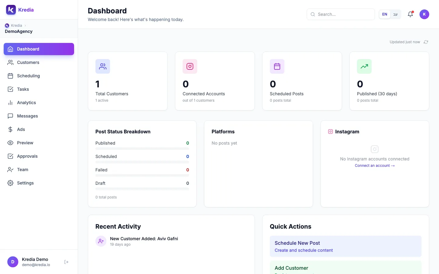Click the Total Customers people icon
The image size is (439, 274).
(103, 66)
